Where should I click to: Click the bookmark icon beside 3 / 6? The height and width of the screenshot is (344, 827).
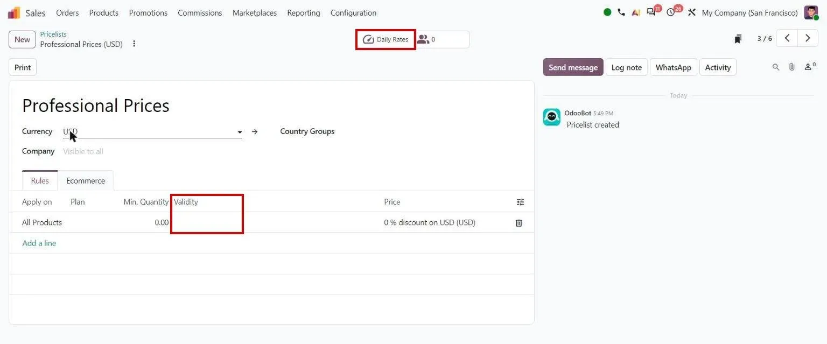point(738,39)
